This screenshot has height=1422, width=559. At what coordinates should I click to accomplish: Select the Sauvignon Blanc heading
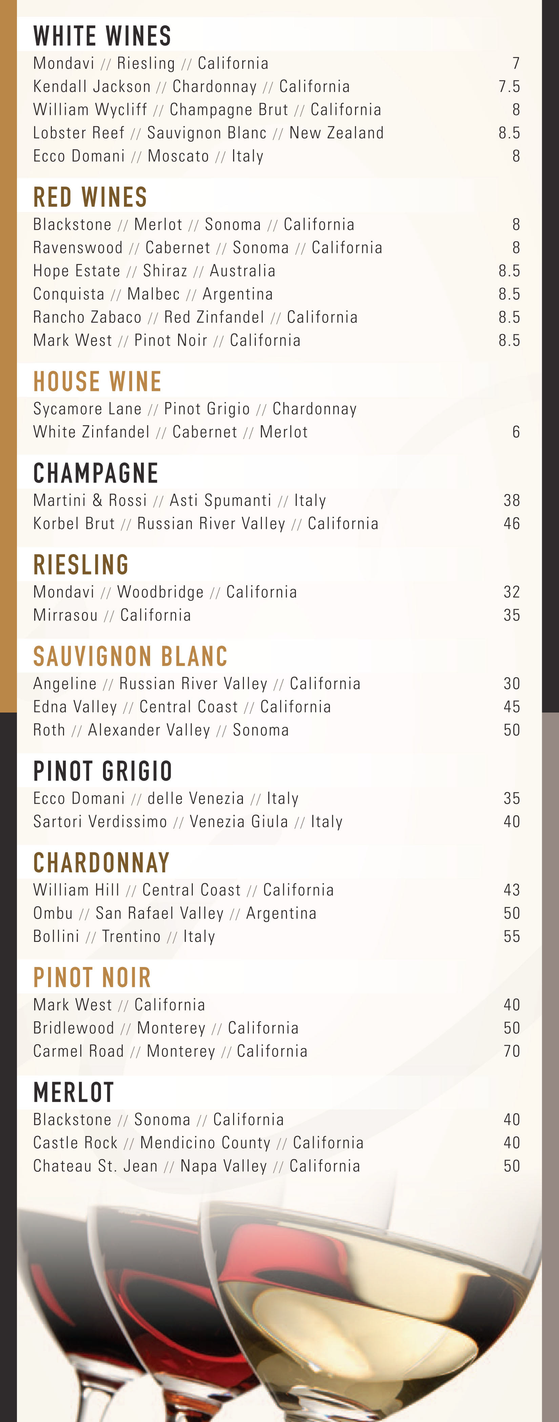pos(131,656)
